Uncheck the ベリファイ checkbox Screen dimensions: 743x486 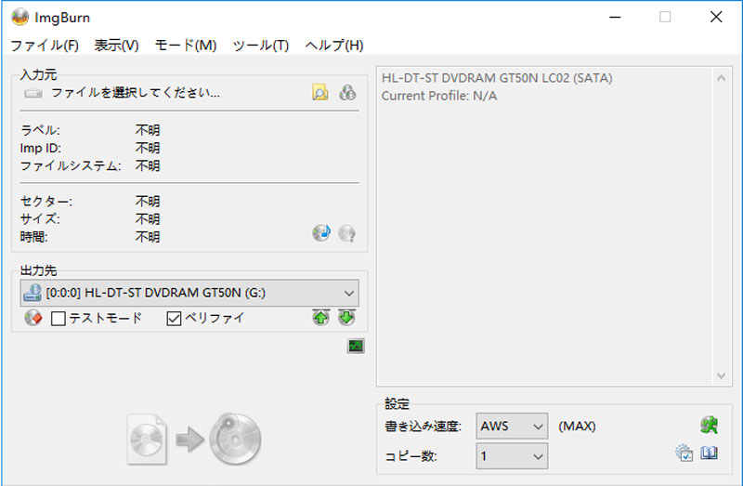point(174,319)
